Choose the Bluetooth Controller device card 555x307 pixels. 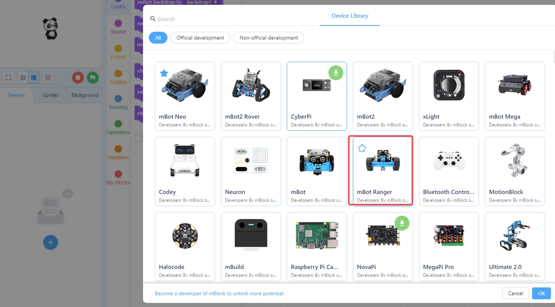[x=448, y=171]
